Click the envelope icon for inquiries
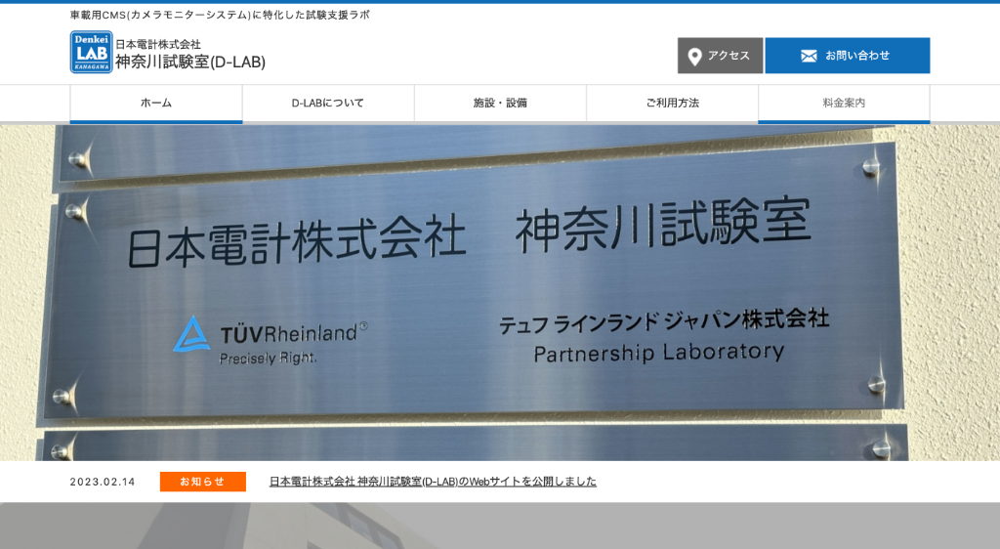Image resolution: width=1000 pixels, height=549 pixels. pyautogui.click(x=809, y=56)
